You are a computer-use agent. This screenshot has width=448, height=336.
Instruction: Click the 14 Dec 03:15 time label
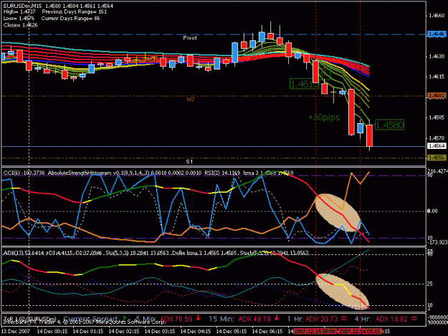(x=160, y=332)
